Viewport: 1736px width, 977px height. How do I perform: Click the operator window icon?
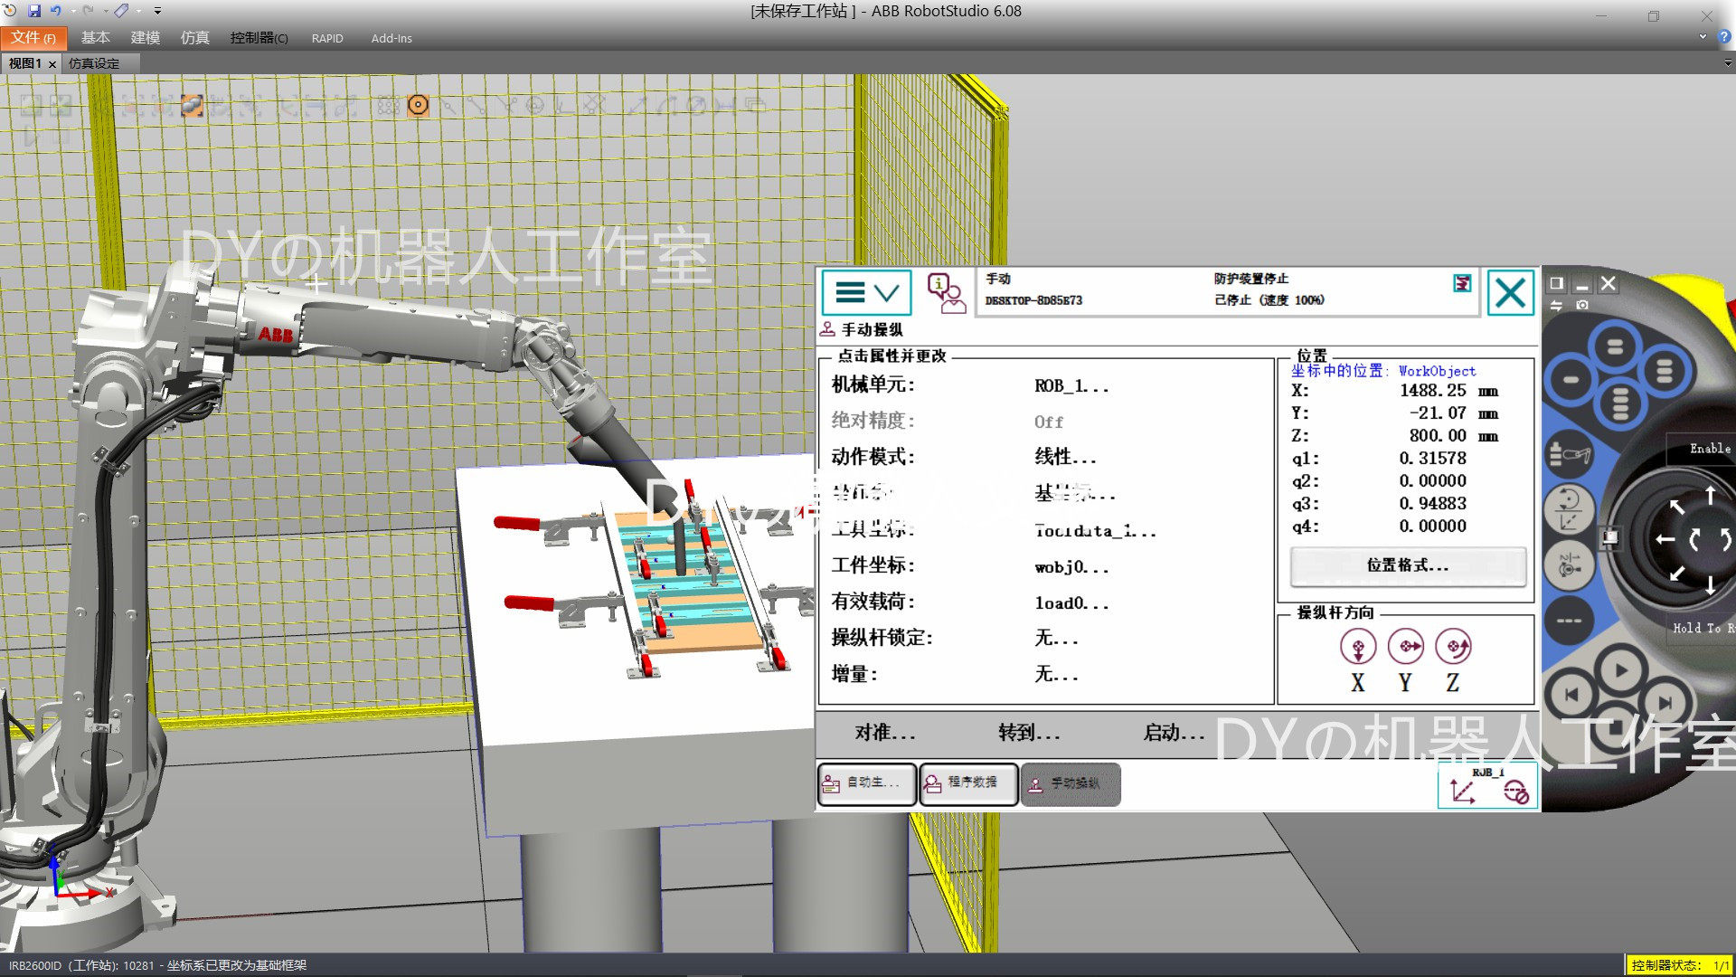tap(945, 293)
